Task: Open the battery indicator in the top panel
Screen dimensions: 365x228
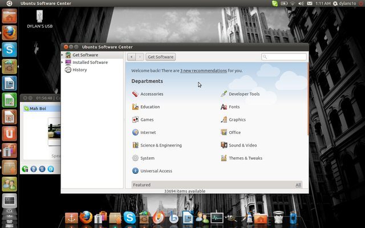Action: click(x=284, y=3)
